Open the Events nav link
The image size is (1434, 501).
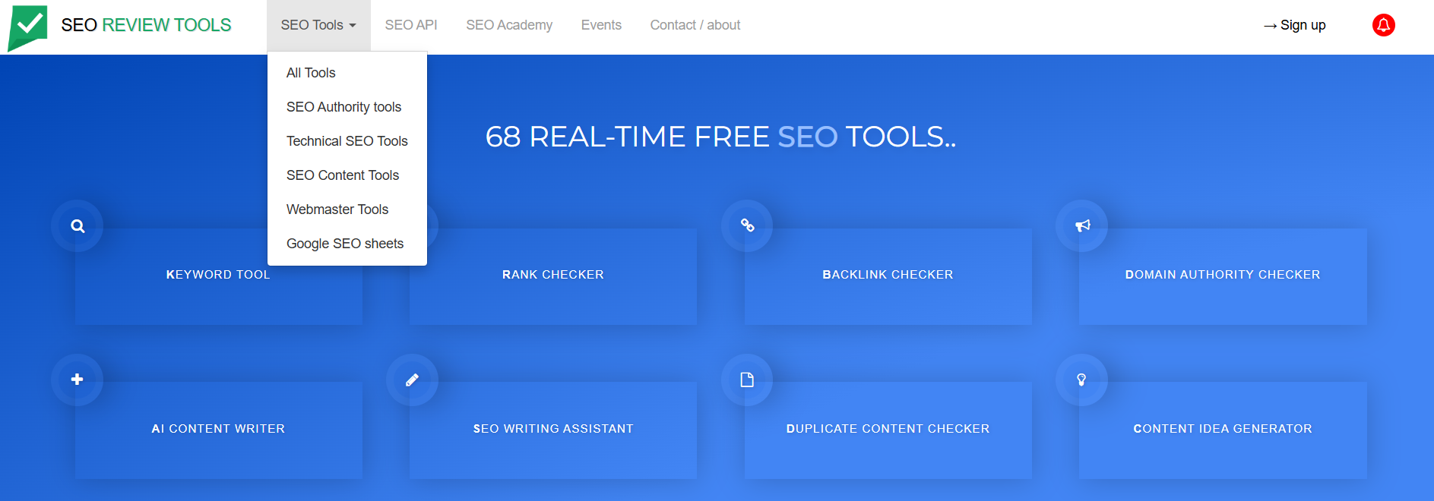pyautogui.click(x=601, y=25)
